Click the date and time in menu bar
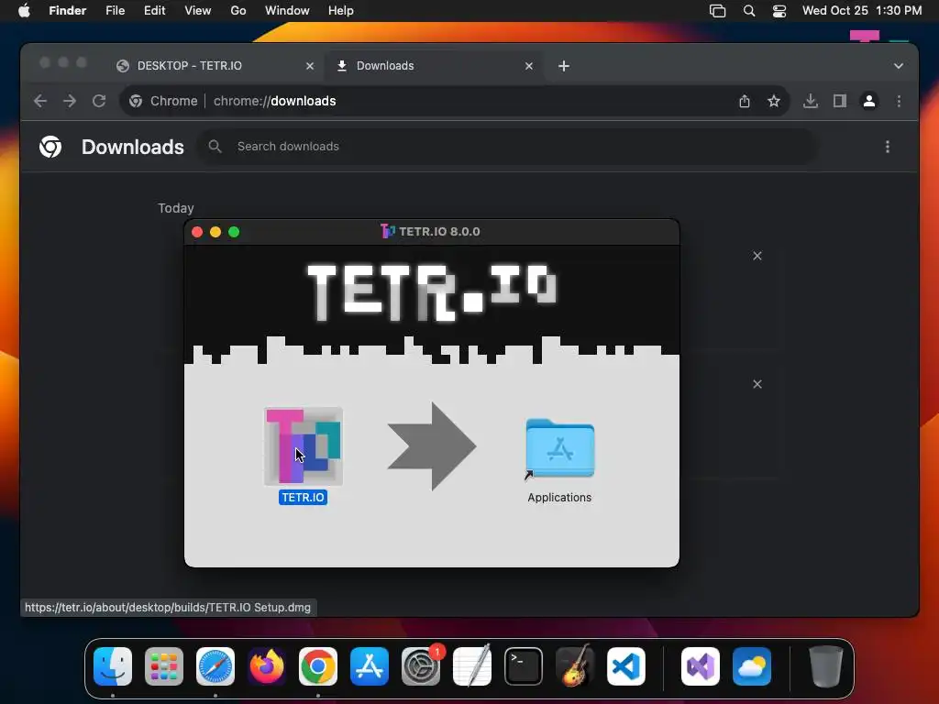Screen dimensions: 939x704 click(x=862, y=11)
